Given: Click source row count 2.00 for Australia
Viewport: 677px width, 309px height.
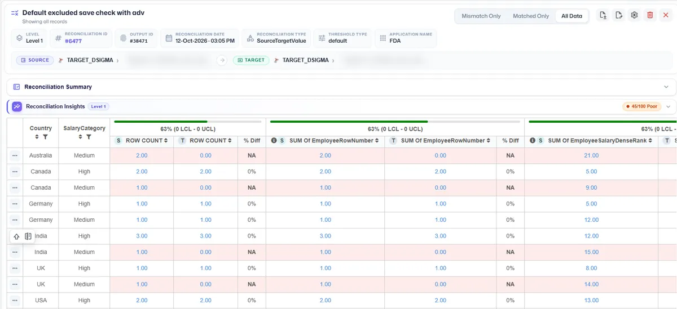Looking at the screenshot, I should pos(142,155).
